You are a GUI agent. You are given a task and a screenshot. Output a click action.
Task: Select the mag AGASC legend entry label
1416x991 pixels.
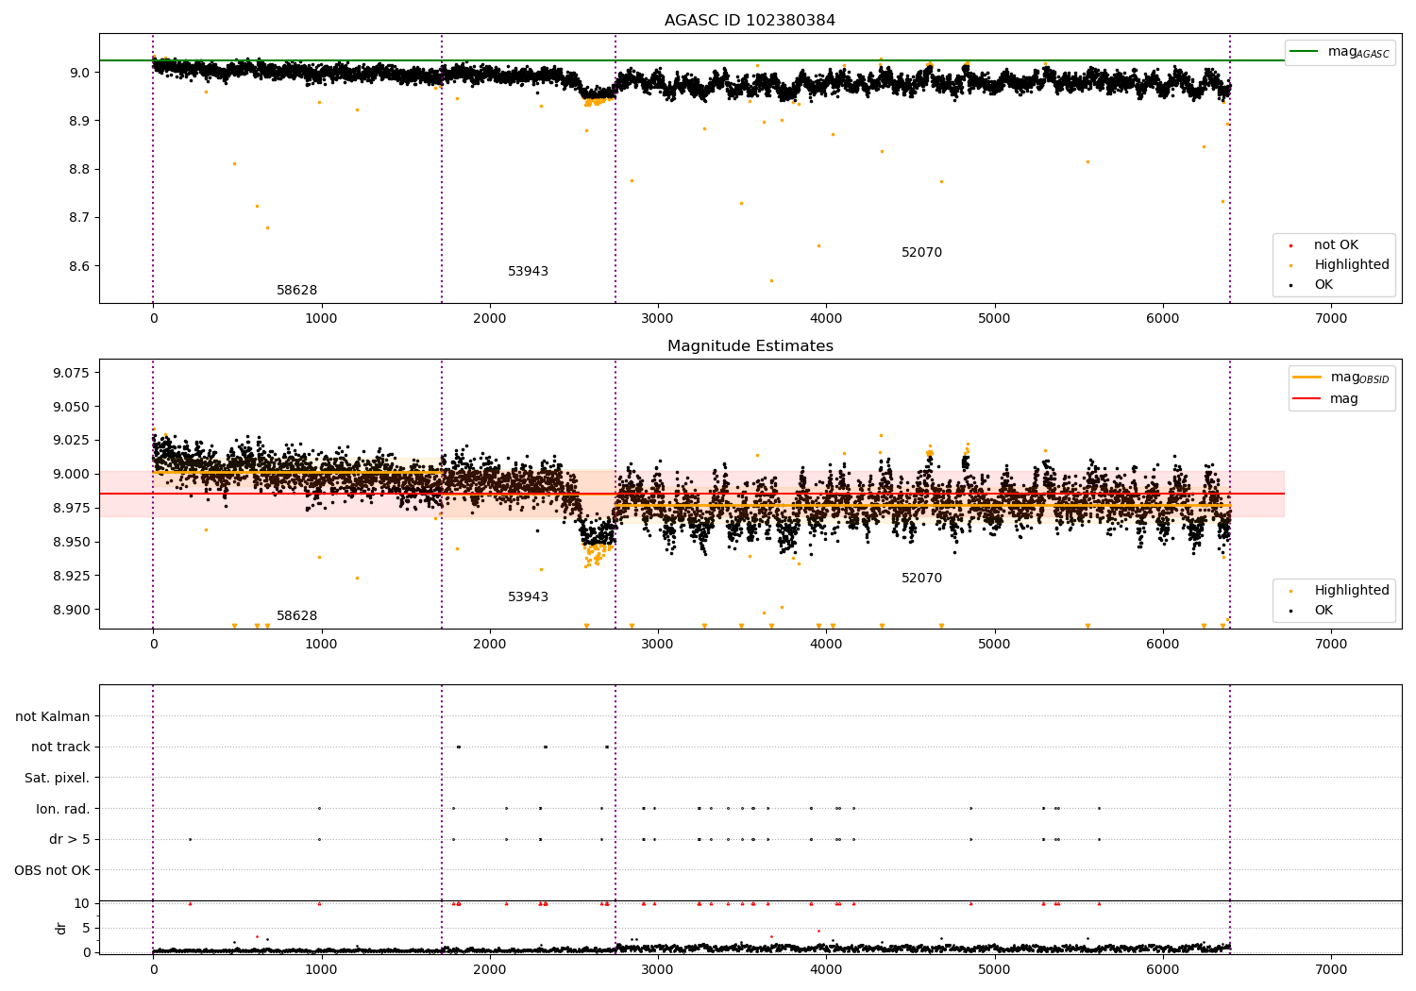tap(1358, 52)
